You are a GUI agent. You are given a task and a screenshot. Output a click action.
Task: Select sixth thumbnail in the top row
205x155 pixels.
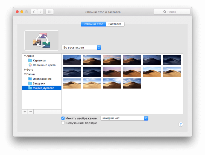pyautogui.click(x=172, y=60)
